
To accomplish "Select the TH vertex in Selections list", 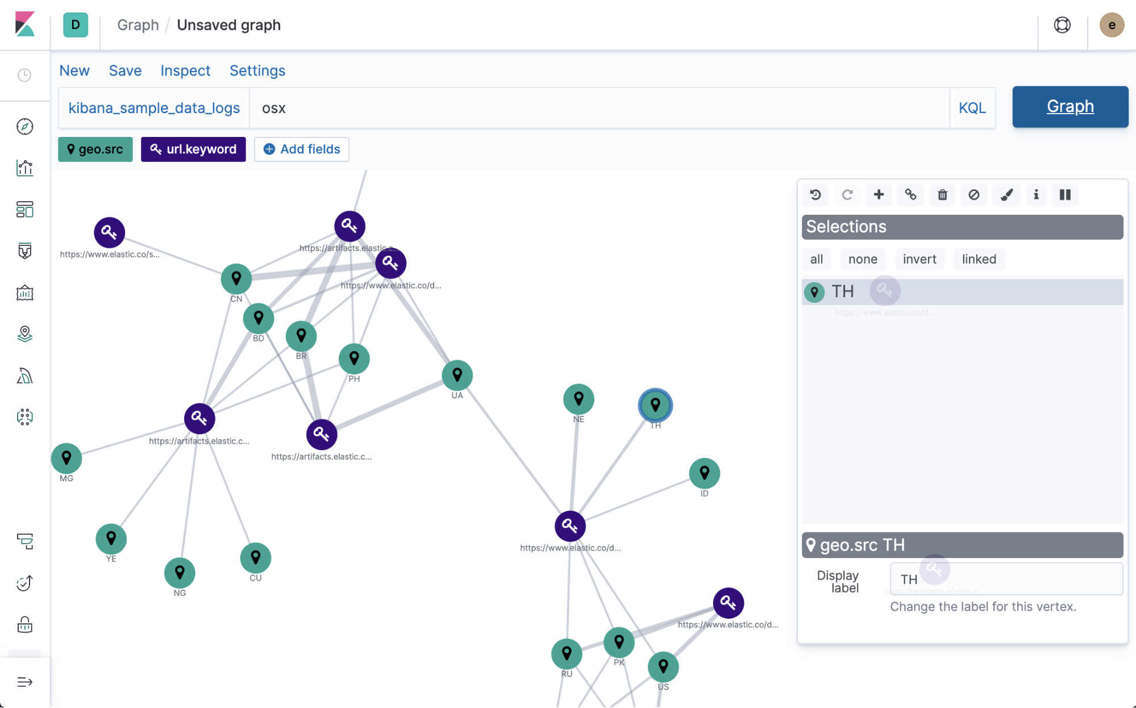I will [x=843, y=291].
